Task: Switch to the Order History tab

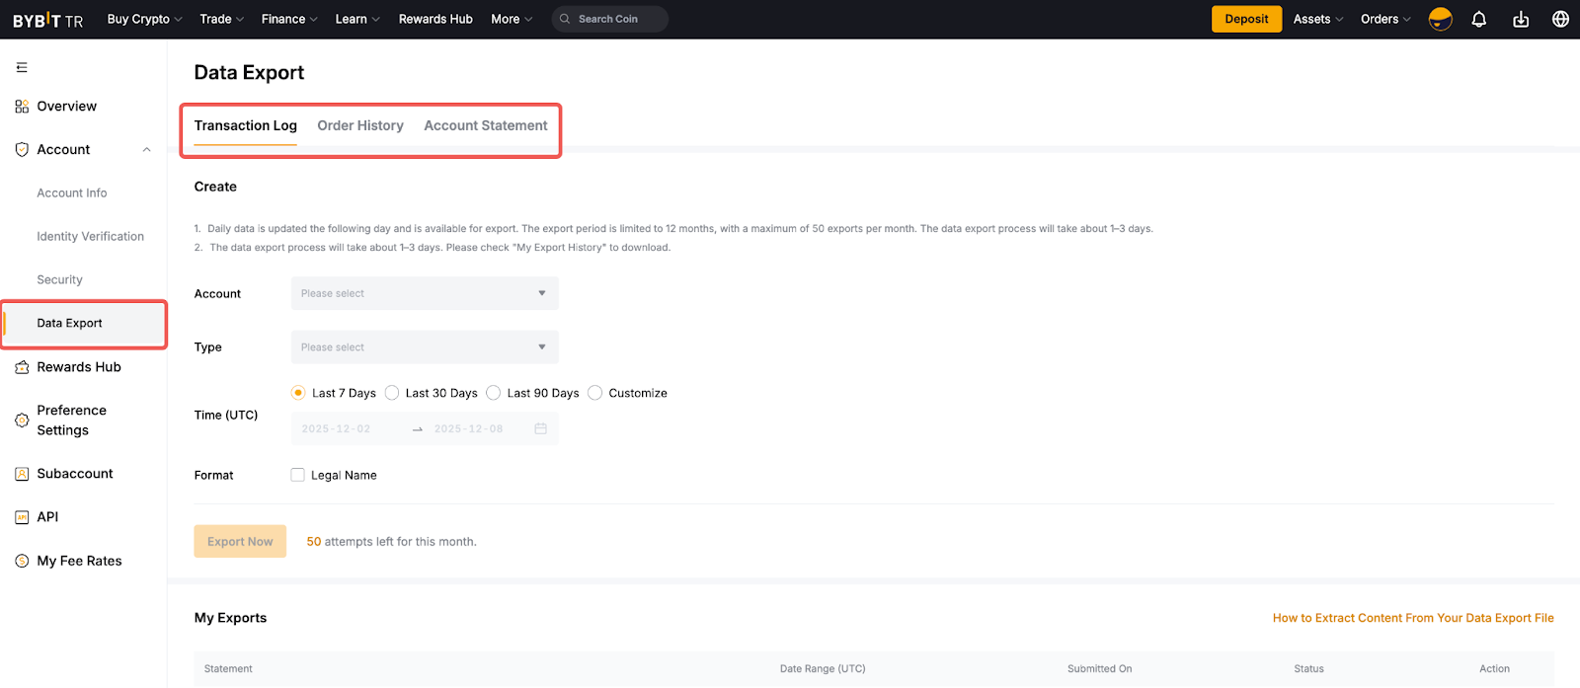Action: (x=360, y=125)
